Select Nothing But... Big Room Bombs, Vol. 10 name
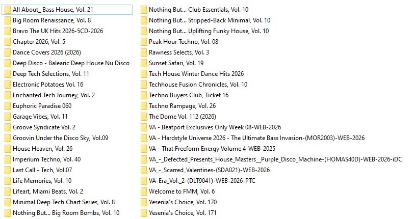The width and height of the screenshot is (414, 219). (x=66, y=213)
